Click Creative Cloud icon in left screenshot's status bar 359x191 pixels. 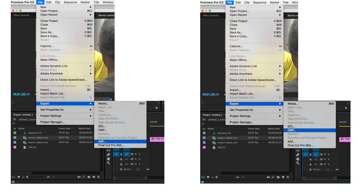pyautogui.click(x=13, y=182)
